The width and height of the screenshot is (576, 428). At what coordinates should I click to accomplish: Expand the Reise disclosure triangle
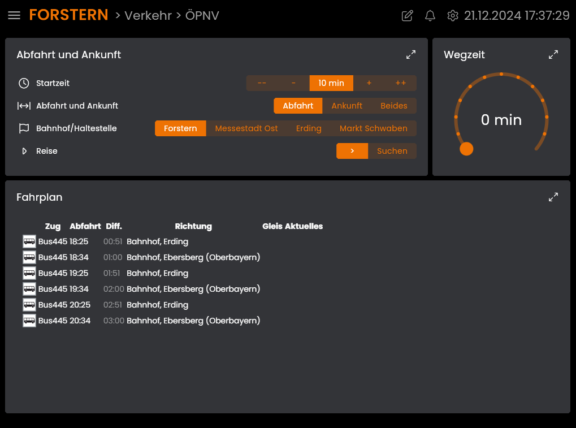click(x=24, y=151)
